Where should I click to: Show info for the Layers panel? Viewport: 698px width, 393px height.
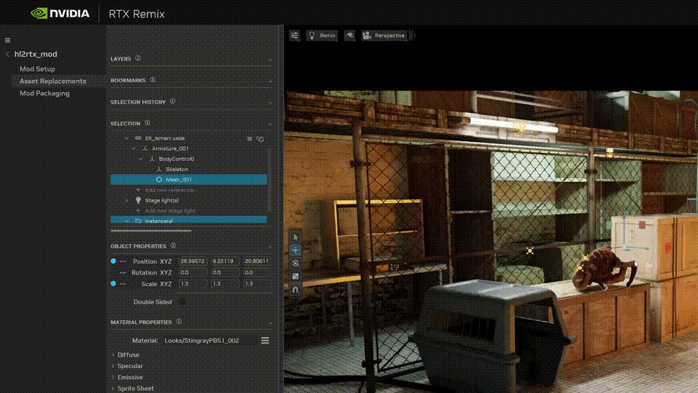tap(138, 58)
